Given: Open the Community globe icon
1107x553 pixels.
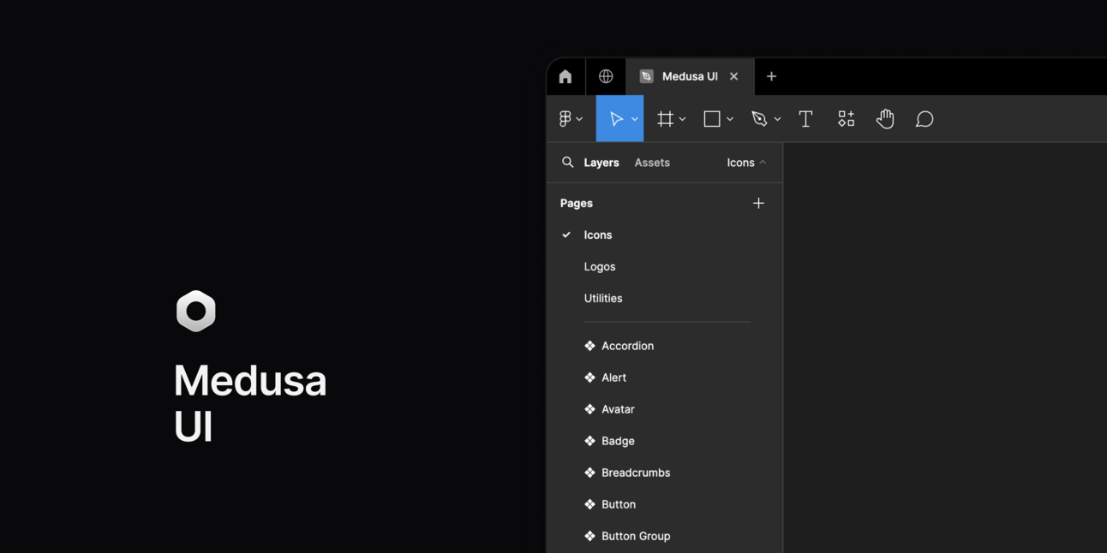Looking at the screenshot, I should pos(606,76).
